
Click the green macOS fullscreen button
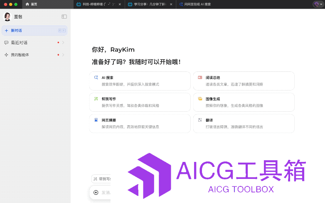(16, 4)
